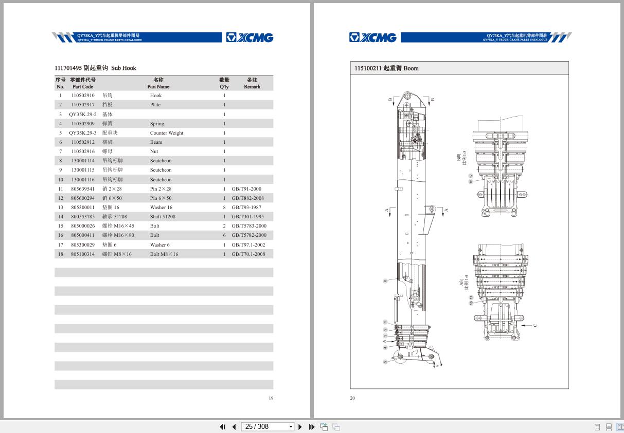
Task: Click part name 'Pin 6×50'
Action: coord(161,198)
